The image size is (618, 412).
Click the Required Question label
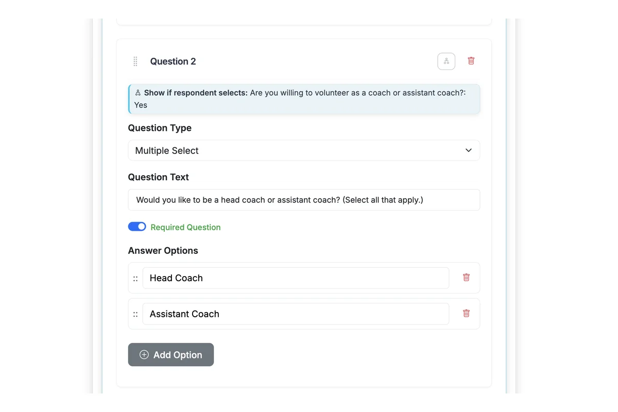(185, 227)
